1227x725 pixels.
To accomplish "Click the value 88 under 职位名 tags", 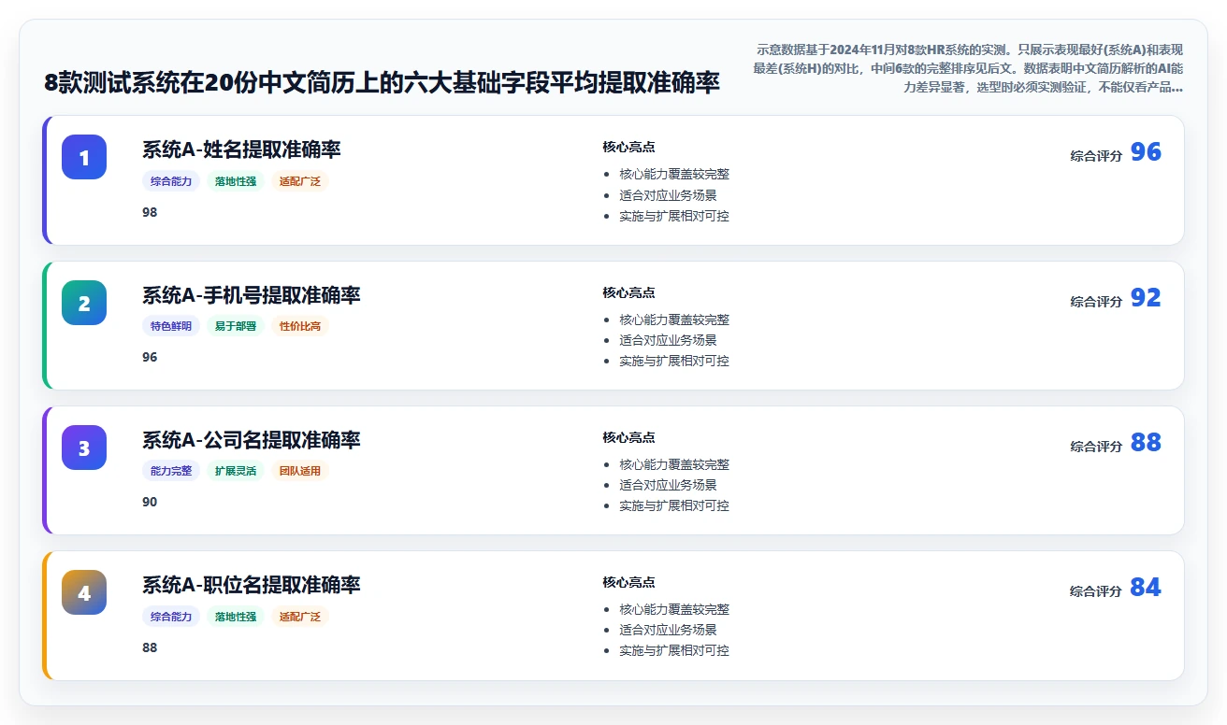I will click(150, 647).
